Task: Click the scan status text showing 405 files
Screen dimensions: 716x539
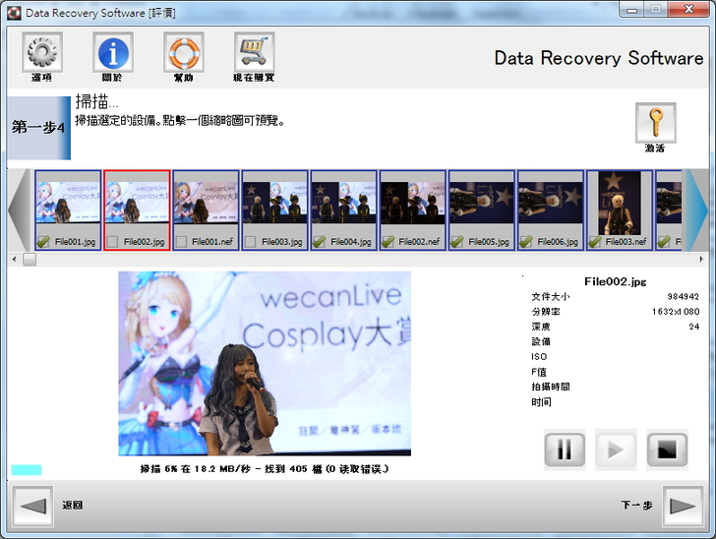Action: 265,469
